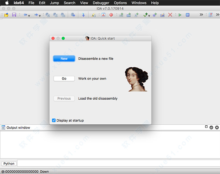This screenshot has width=220, height=174.
Task: Open the Apple menu
Action: [7, 3]
